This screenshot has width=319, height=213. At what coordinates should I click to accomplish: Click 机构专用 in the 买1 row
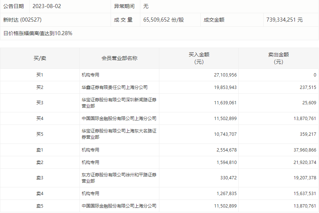(x=90, y=75)
